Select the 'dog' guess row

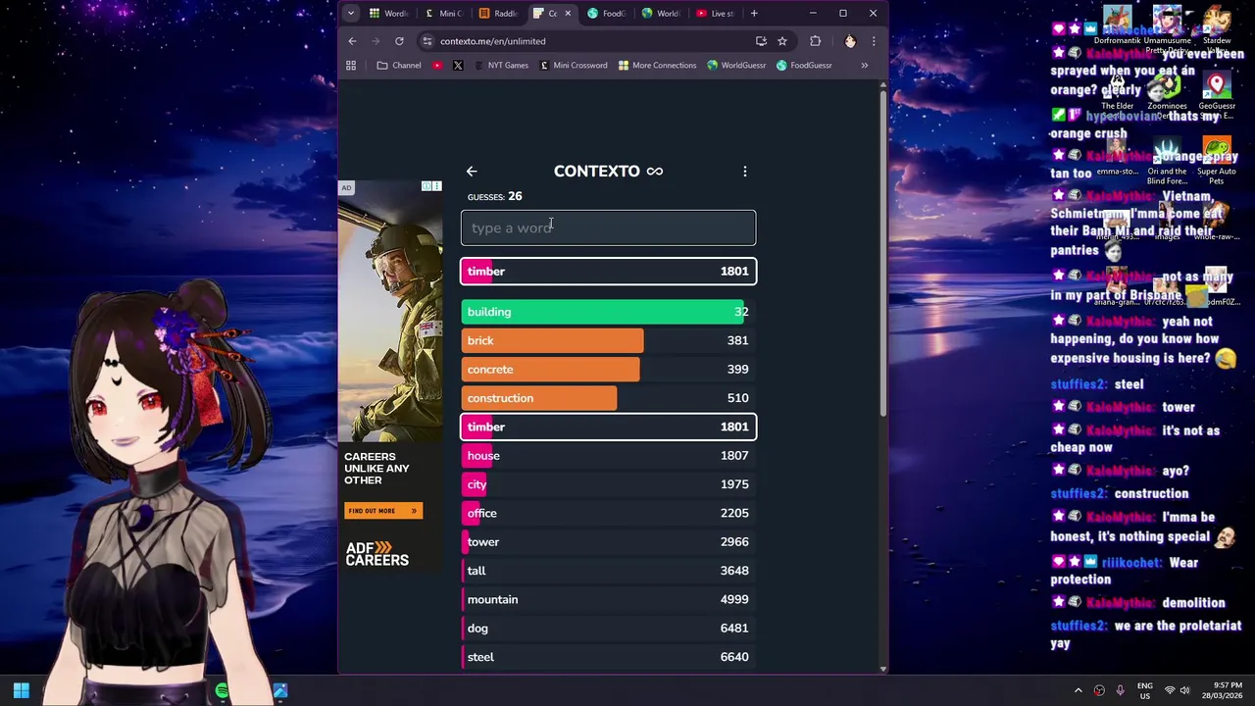pos(608,629)
